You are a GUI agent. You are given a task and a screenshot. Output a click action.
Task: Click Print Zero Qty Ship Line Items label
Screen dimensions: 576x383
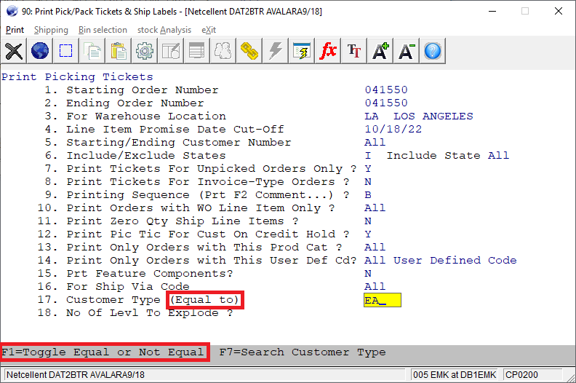click(x=183, y=221)
